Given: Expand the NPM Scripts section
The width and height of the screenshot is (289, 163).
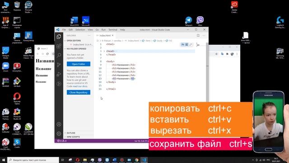Looking at the screenshot, I should coord(73,137).
